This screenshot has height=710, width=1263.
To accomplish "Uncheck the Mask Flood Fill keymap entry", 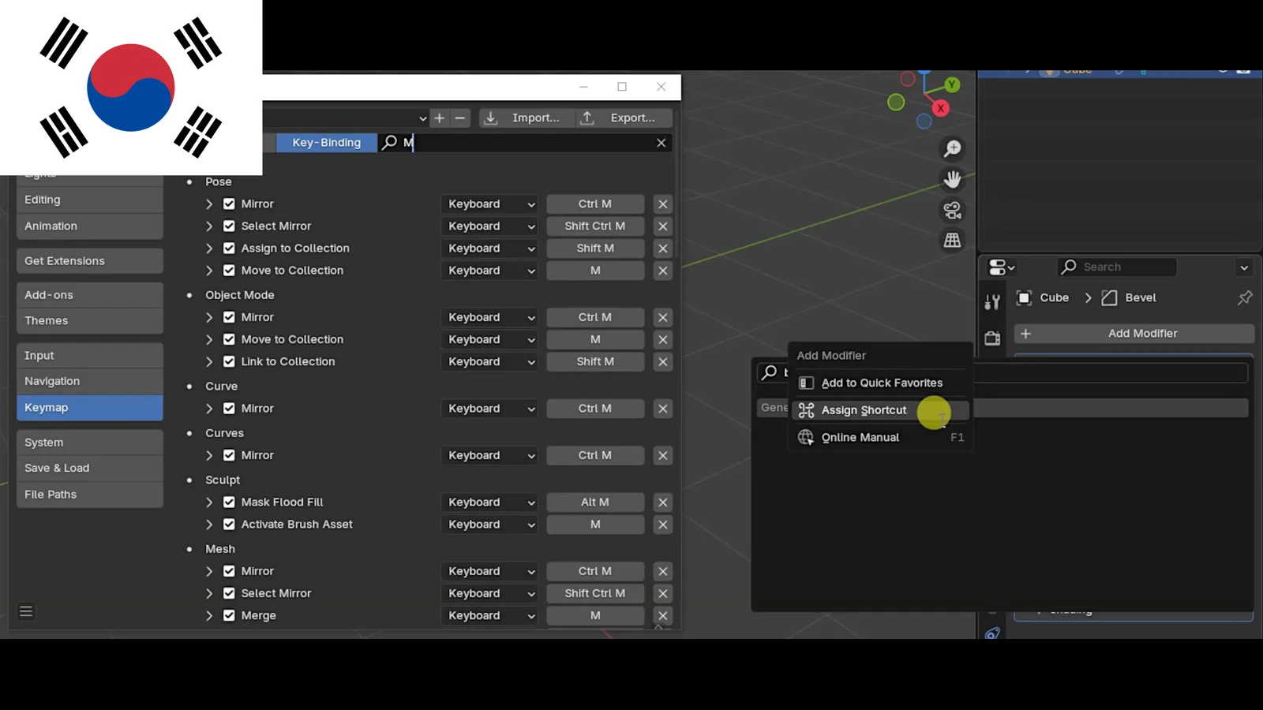I will (229, 502).
